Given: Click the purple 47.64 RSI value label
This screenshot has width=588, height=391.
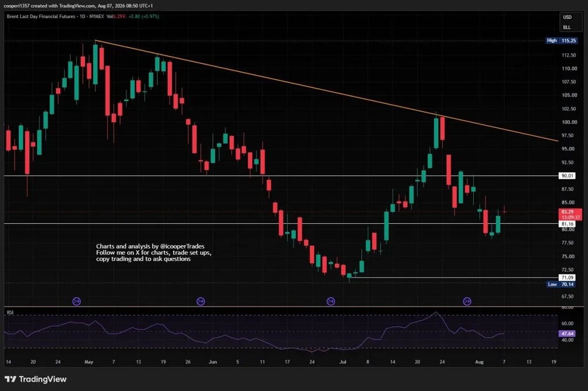Looking at the screenshot, I should click(567, 334).
